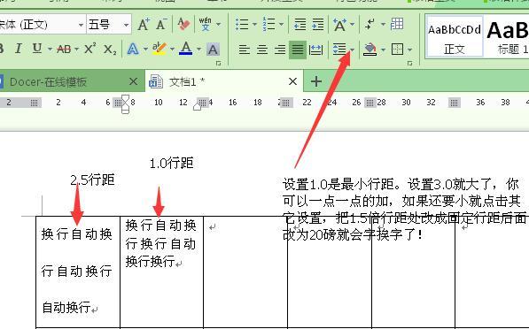This screenshot has height=329, width=529.
Task: Click the Clear Formatting eraser icon
Action: (x=183, y=24)
